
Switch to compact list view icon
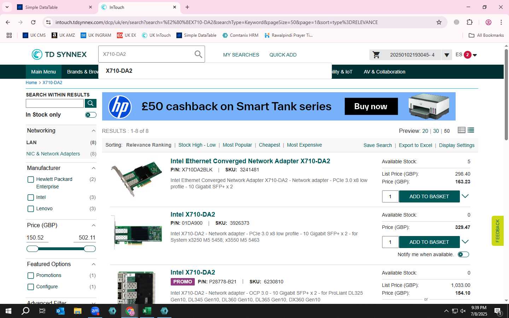[x=471, y=130]
